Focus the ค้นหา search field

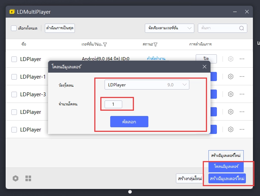click(x=223, y=28)
